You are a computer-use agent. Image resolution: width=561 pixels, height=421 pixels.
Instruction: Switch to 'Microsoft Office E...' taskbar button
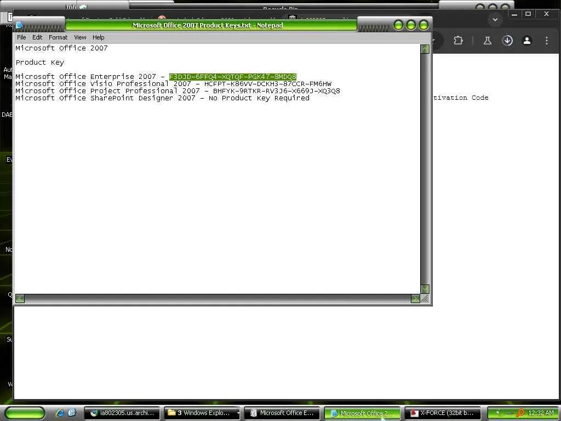(282, 413)
